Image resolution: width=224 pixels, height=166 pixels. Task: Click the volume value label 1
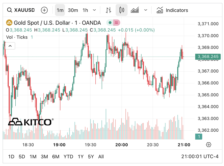click(x=199, y=136)
